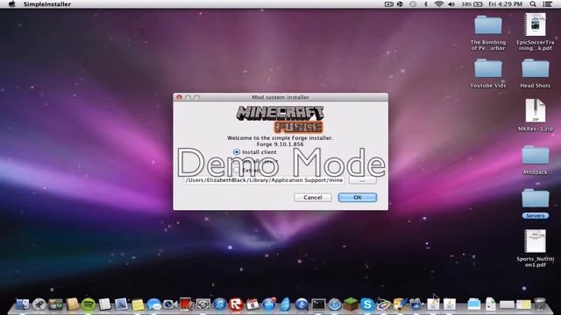Click the screen recording menu bar icon

click(388, 4)
